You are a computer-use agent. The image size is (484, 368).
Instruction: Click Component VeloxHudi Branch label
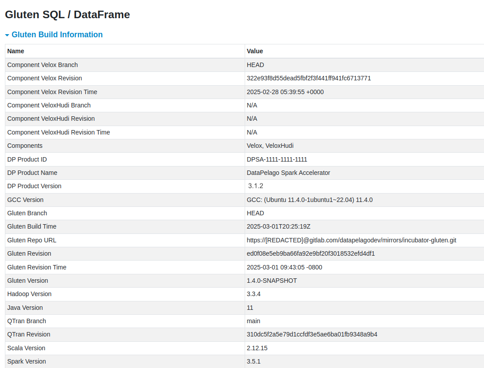(x=49, y=105)
